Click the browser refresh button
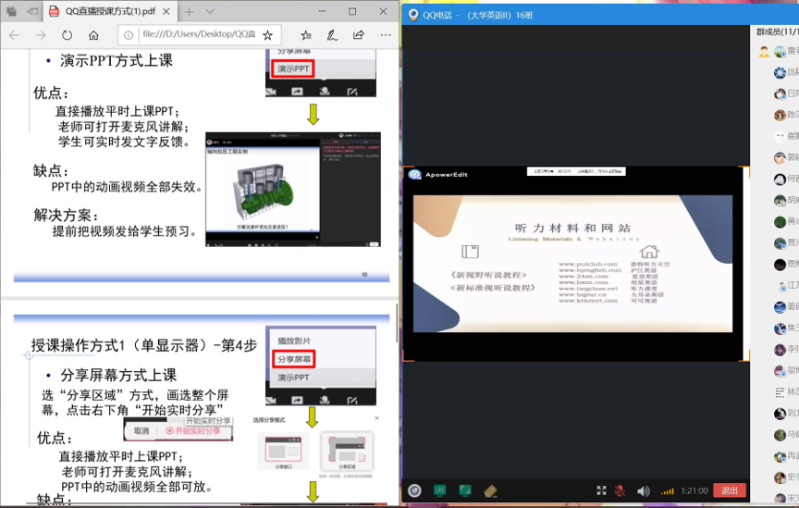The width and height of the screenshot is (799, 508). click(67, 35)
